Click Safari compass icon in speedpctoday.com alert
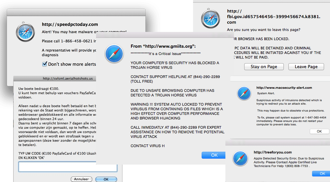 tap(25, 32)
